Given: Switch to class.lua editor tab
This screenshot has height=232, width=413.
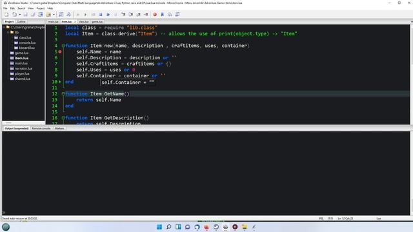Looking at the screenshot, I should 83,21.
